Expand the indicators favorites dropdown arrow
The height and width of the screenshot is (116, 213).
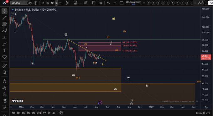coord(81,3)
